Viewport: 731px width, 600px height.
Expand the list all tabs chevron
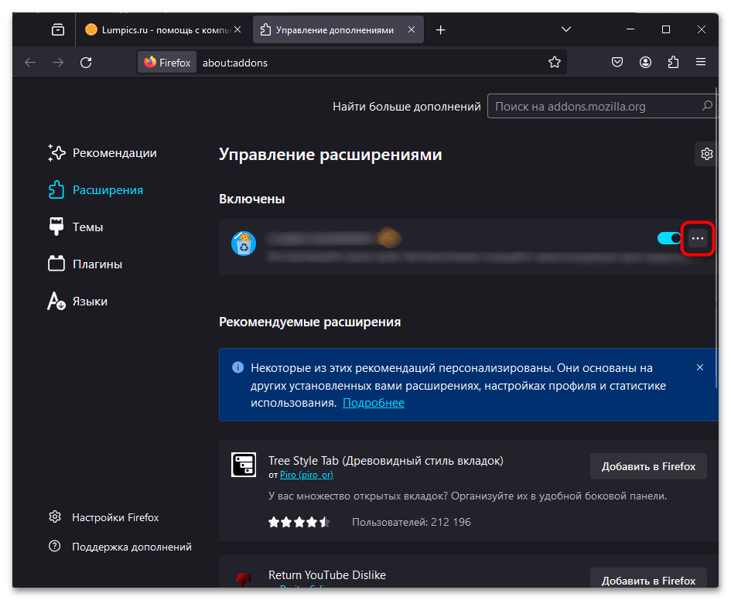tap(566, 29)
